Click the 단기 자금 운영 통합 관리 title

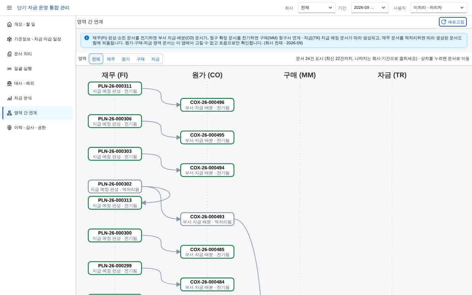coord(43,8)
